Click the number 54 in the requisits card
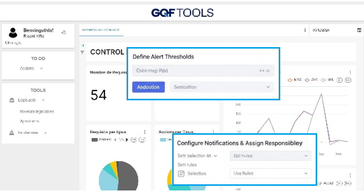The width and height of the screenshot is (364, 192). click(x=99, y=95)
